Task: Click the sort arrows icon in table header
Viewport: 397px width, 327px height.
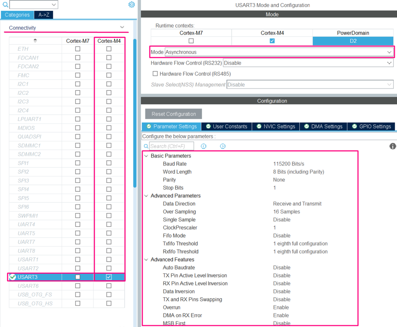Action: pos(35,40)
